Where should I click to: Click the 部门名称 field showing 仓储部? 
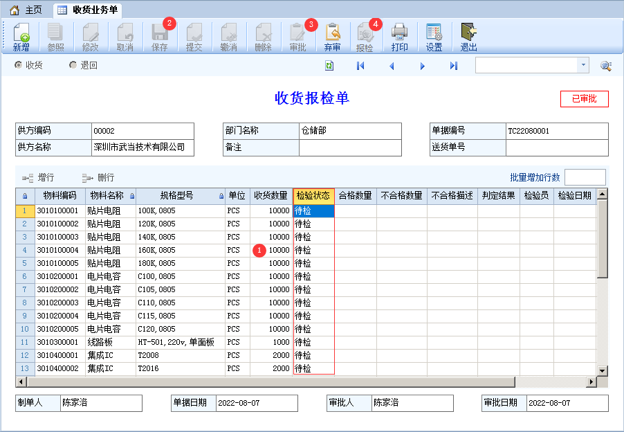coord(350,131)
